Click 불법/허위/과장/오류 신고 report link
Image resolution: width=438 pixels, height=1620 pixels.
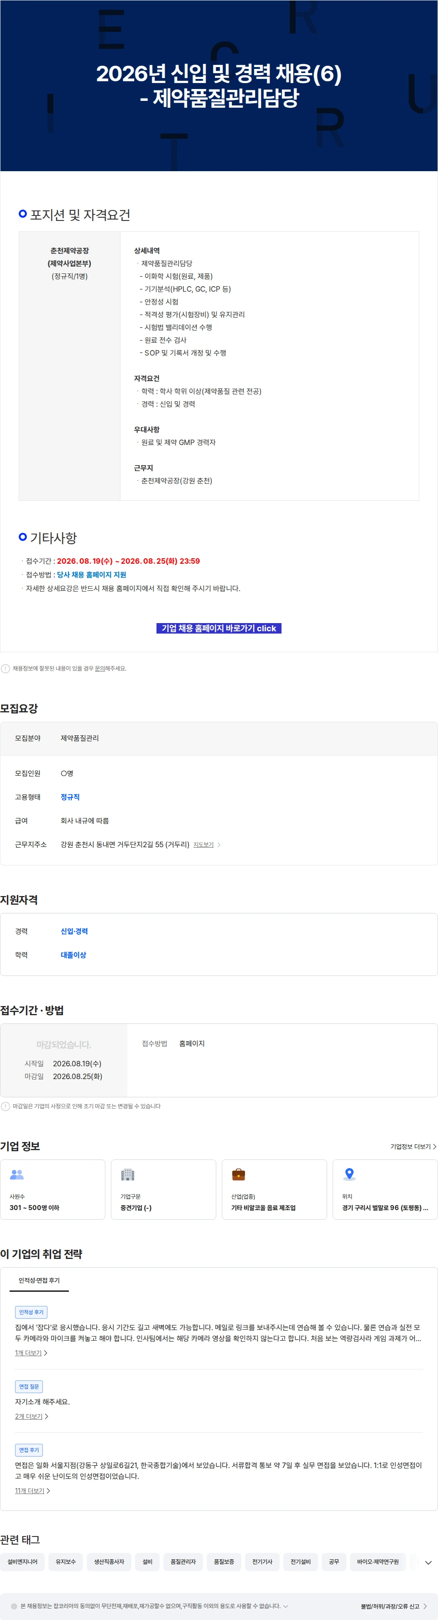(x=390, y=1606)
